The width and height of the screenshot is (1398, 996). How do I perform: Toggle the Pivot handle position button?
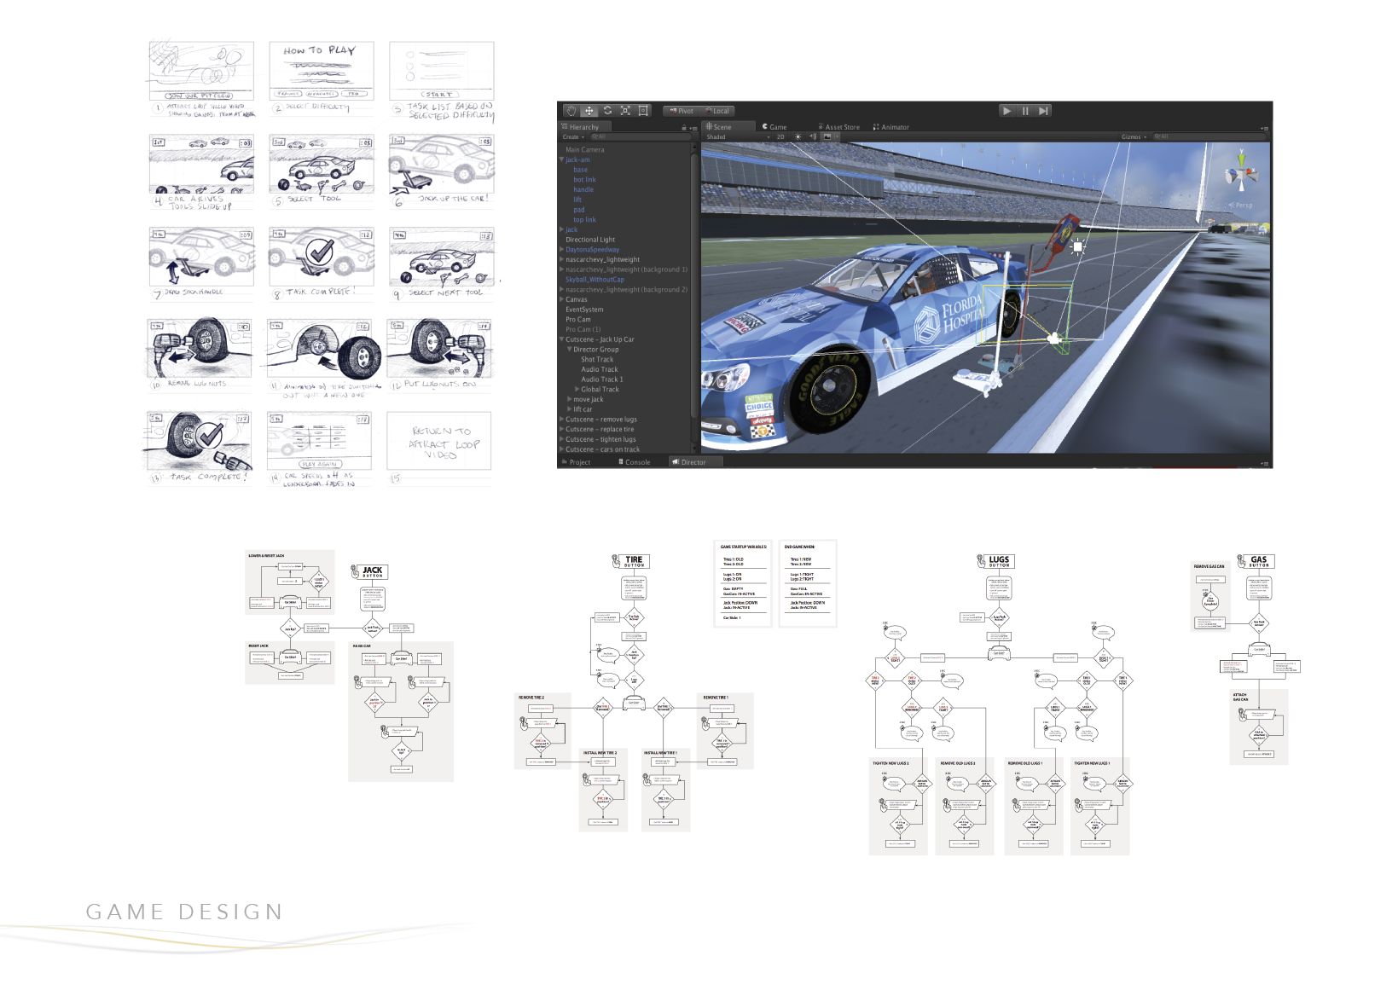[x=681, y=111]
